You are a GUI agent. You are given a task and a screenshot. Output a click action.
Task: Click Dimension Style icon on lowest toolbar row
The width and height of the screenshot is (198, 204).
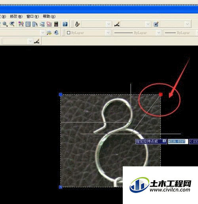(37, 41)
